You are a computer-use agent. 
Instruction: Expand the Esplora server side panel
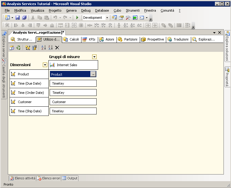(x=4, y=44)
